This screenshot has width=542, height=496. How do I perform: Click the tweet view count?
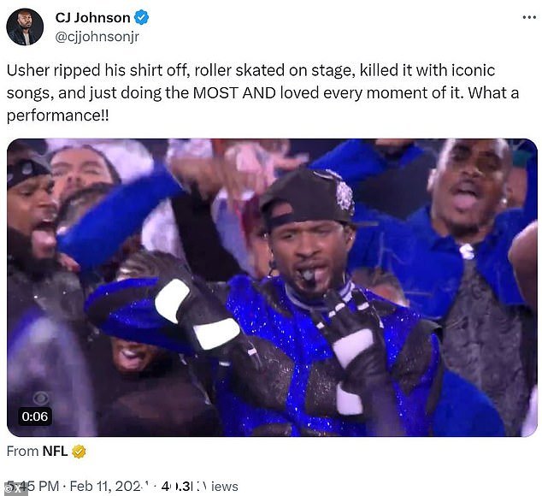point(199,487)
